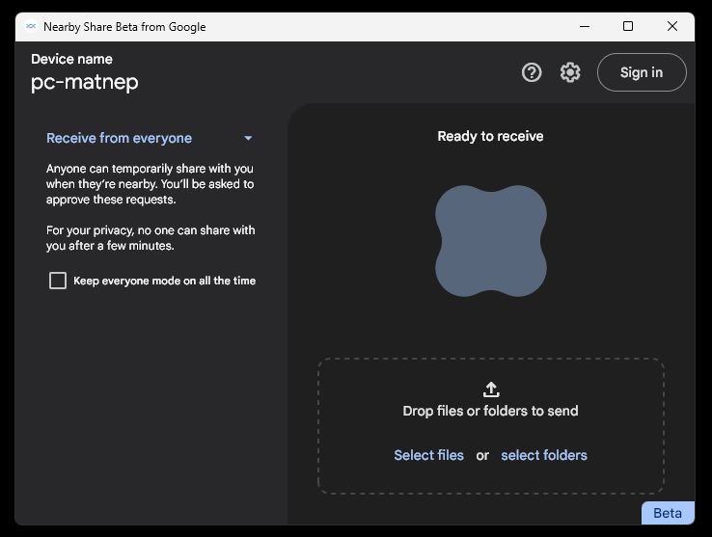Click the Select files link
The height and width of the screenshot is (537, 712).
(428, 455)
